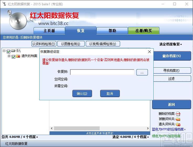Click the horizontal scrollbar thumb
193x147 pixels.
(77, 128)
